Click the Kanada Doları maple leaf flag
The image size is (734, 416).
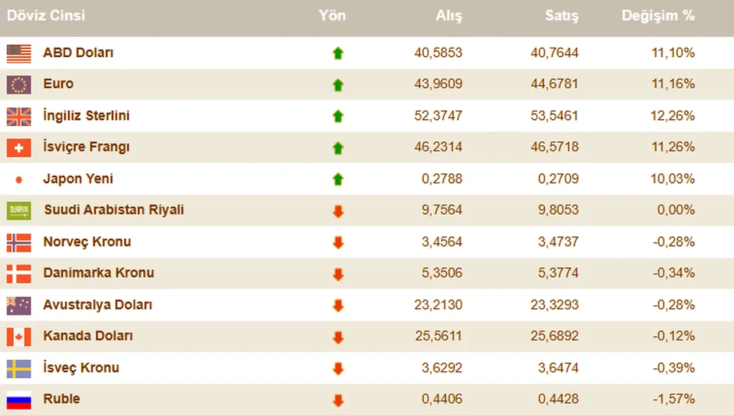[x=18, y=337]
